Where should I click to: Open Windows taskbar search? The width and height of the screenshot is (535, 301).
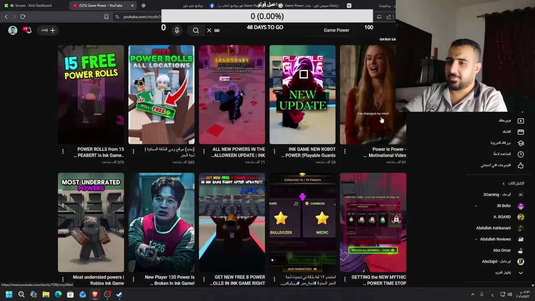21,294
